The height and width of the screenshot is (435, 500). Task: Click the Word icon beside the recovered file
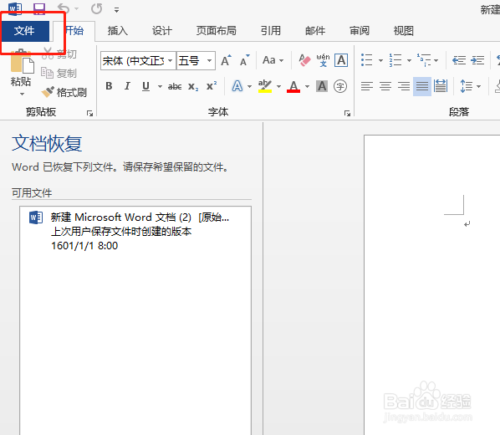[x=36, y=217]
